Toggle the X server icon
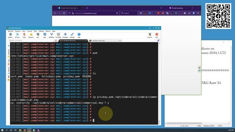The image size is (235, 132). (x=150, y=36)
